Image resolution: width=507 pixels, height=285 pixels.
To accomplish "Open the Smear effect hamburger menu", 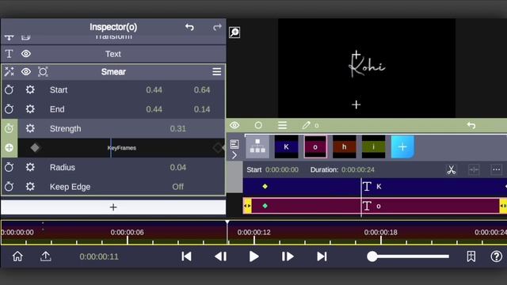I will [216, 71].
